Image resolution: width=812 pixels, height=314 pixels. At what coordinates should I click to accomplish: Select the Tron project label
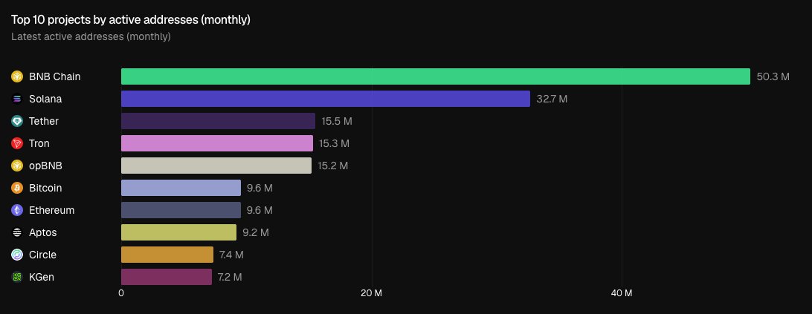coord(39,143)
